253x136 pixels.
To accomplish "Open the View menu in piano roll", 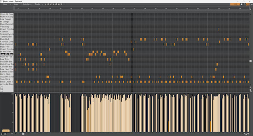I will [x=5, y=4].
